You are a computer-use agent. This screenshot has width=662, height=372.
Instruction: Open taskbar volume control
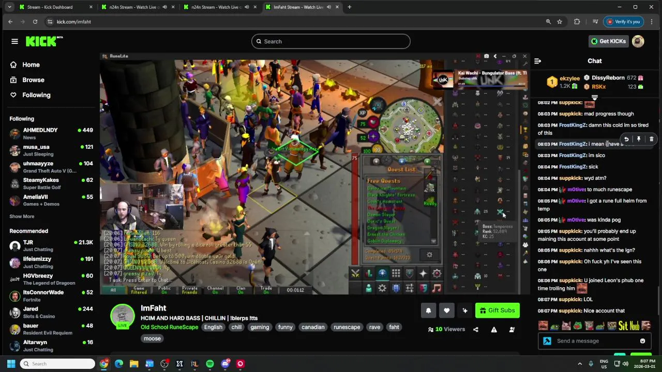(x=625, y=364)
